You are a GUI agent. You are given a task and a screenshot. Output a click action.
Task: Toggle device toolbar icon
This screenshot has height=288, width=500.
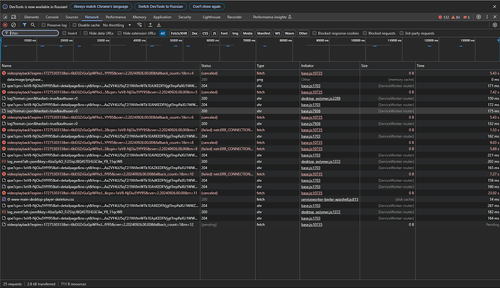click(14, 17)
